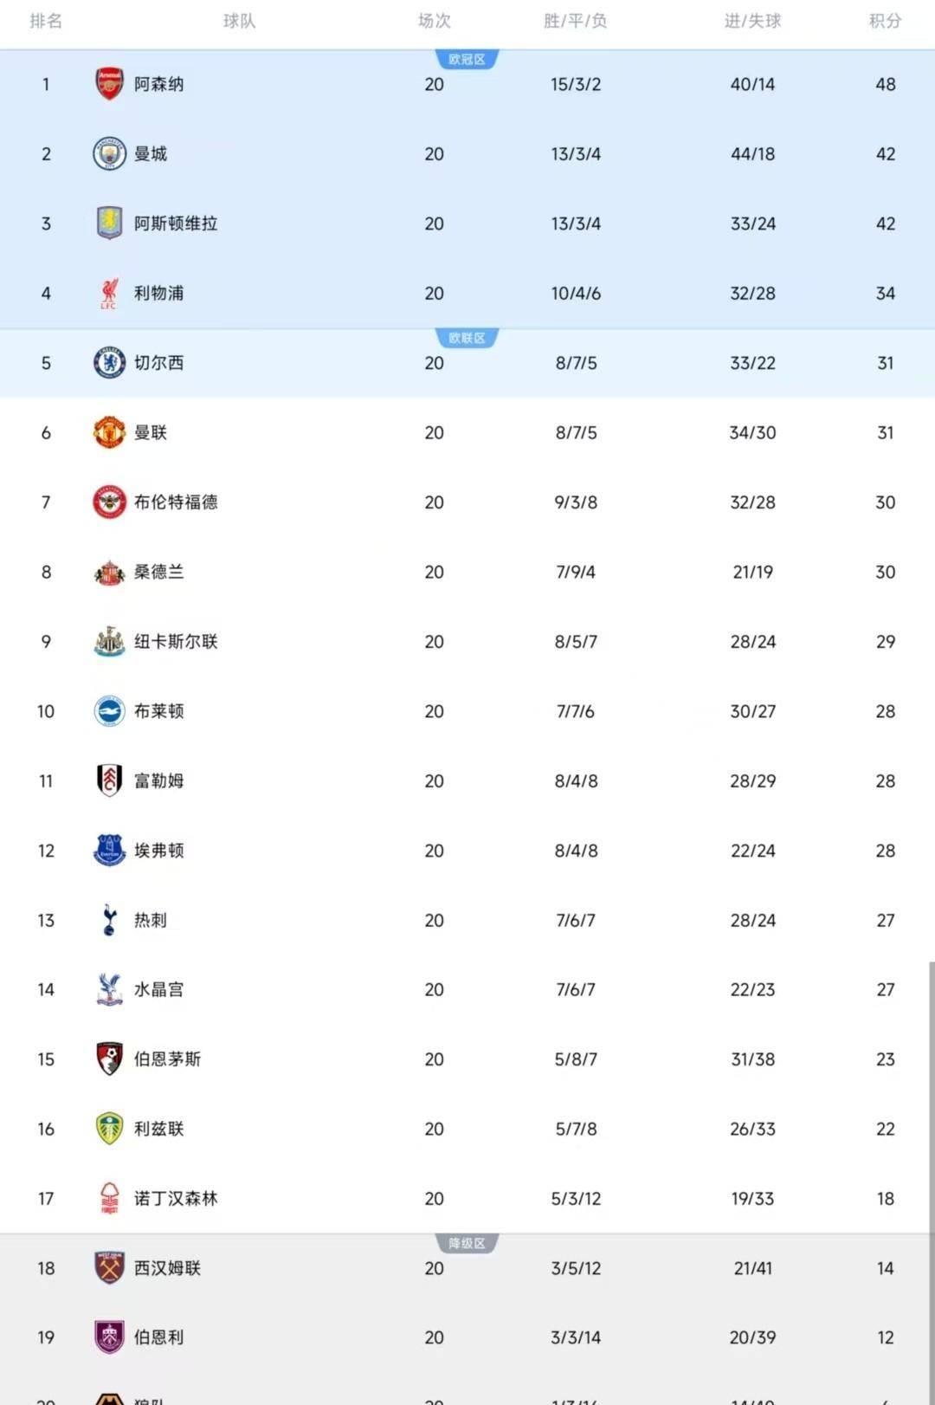Image resolution: width=935 pixels, height=1405 pixels.
Task: Click the Arsenal club crest icon
Action: pyautogui.click(x=109, y=84)
